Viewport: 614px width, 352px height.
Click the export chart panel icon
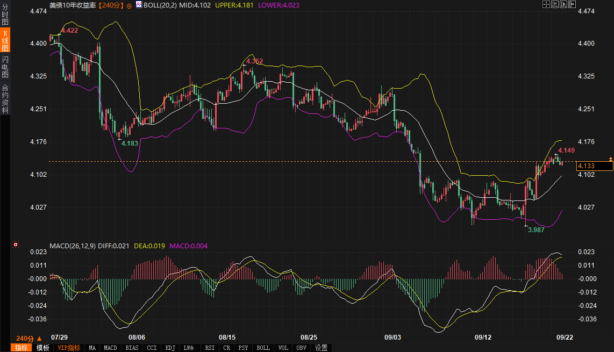[x=572, y=4]
